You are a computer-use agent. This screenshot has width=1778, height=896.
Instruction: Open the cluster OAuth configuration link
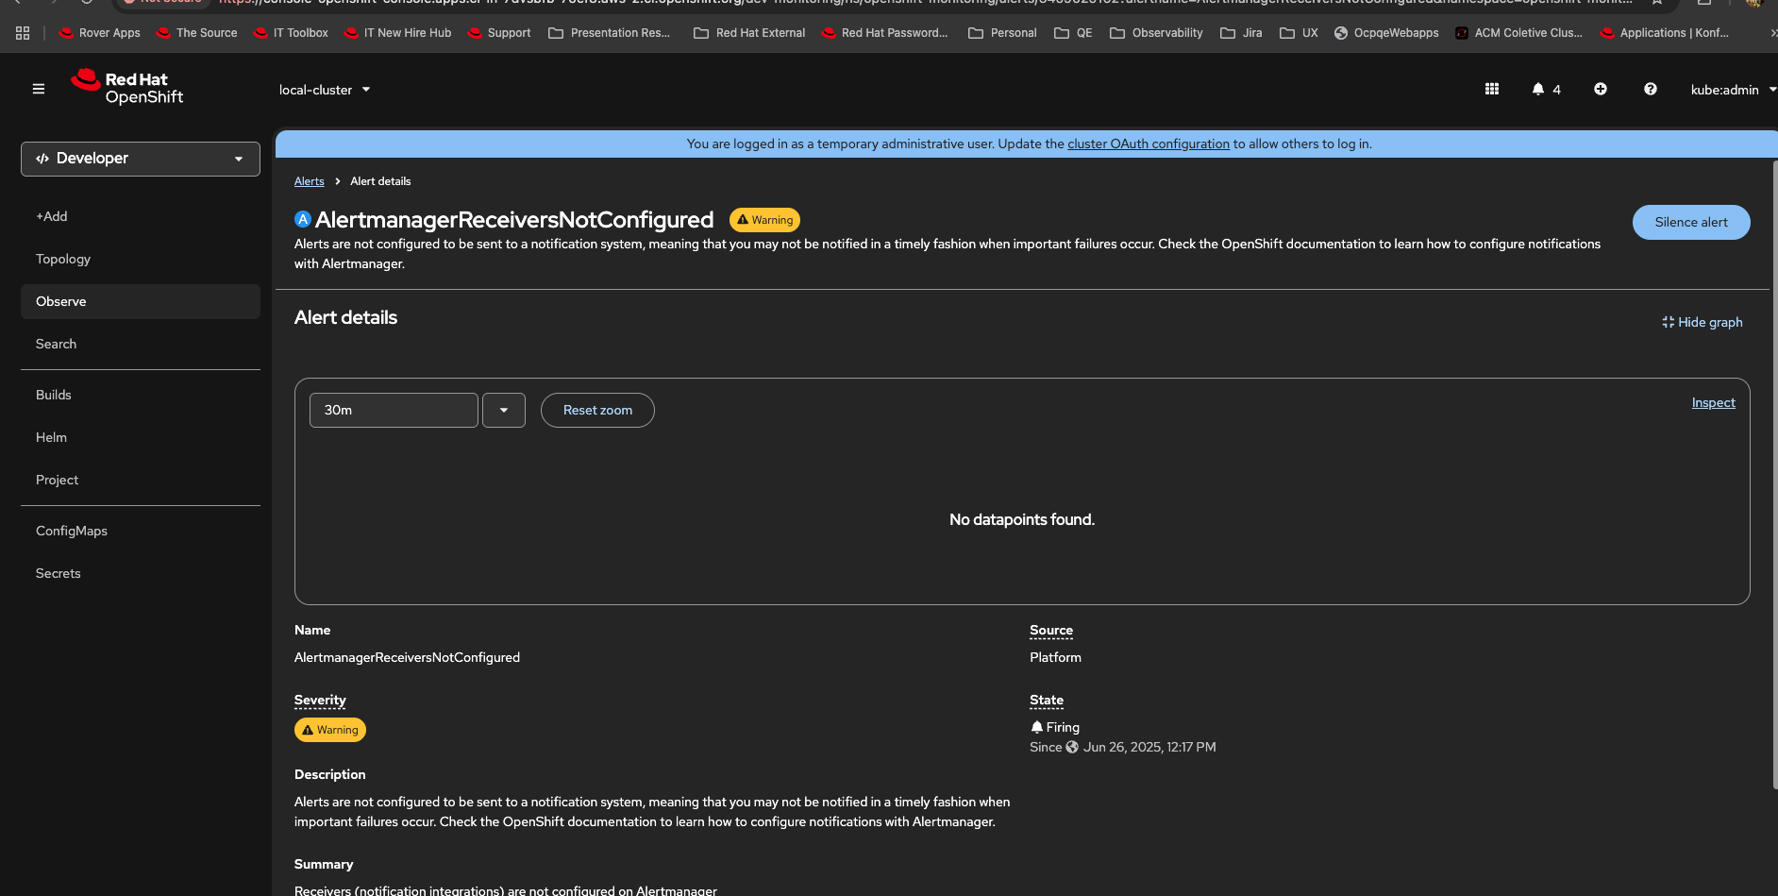click(x=1149, y=144)
